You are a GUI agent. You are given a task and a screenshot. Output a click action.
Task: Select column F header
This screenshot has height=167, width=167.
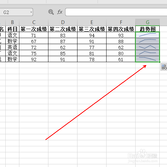pos(121,22)
